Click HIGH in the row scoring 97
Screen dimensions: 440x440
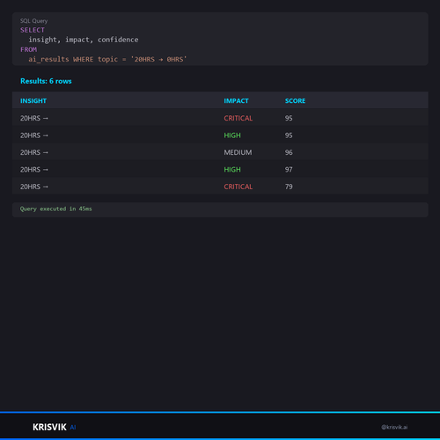232,170
